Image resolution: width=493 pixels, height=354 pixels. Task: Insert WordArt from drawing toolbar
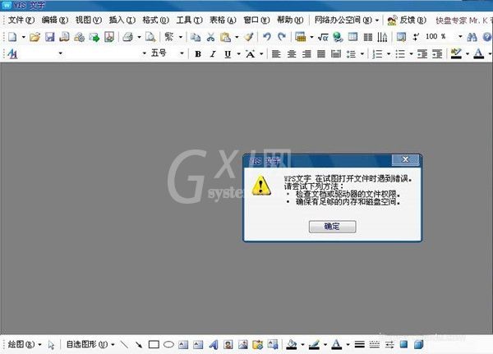click(214, 345)
